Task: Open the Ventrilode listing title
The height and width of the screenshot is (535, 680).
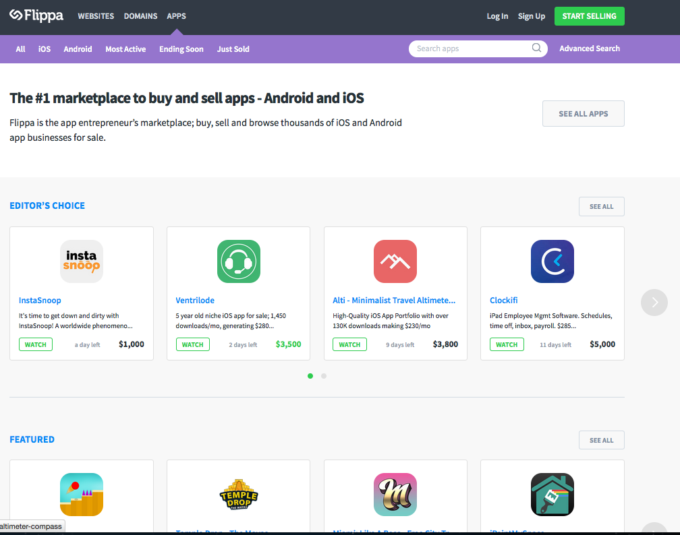Action: click(x=195, y=301)
